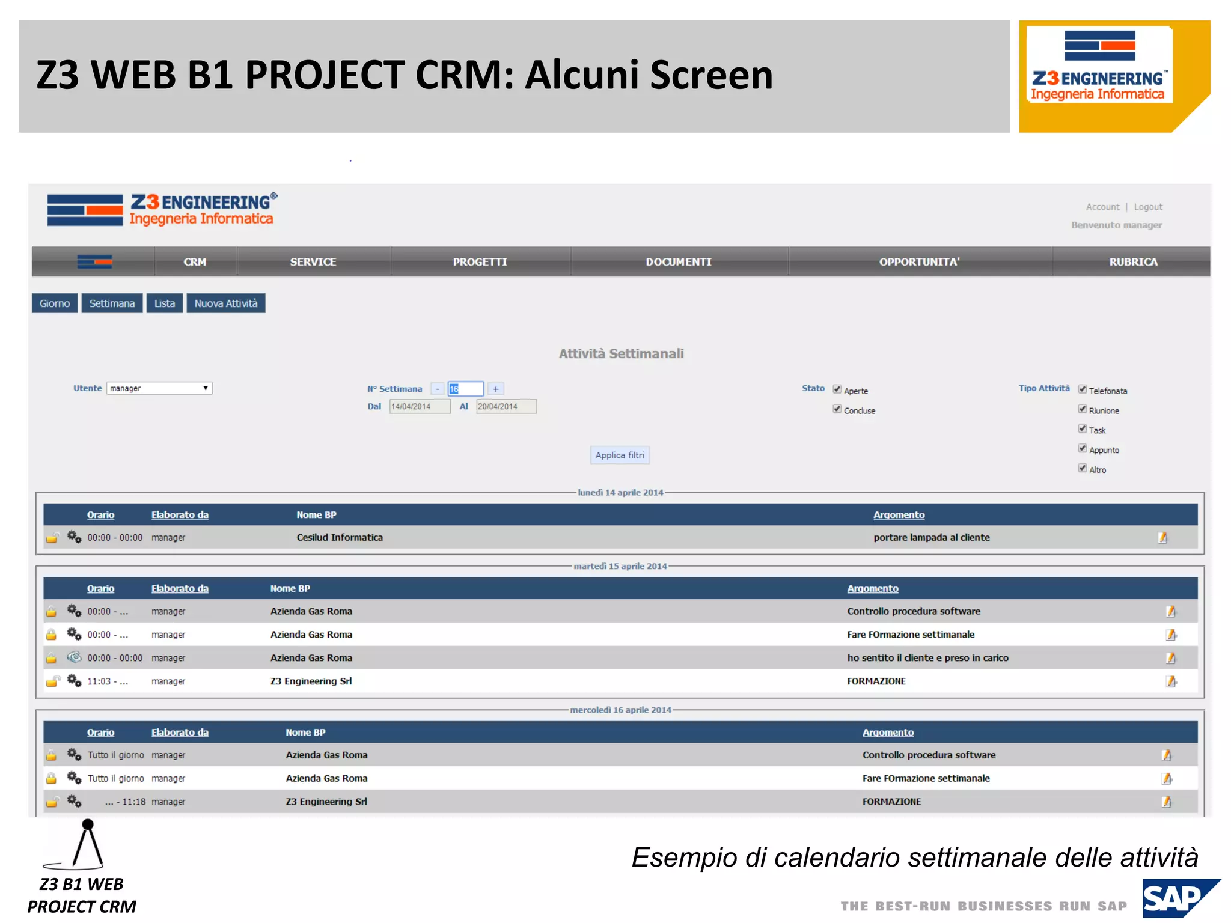
Task: Toggle the Telefonata activity type checkbox
Action: tap(1082, 389)
